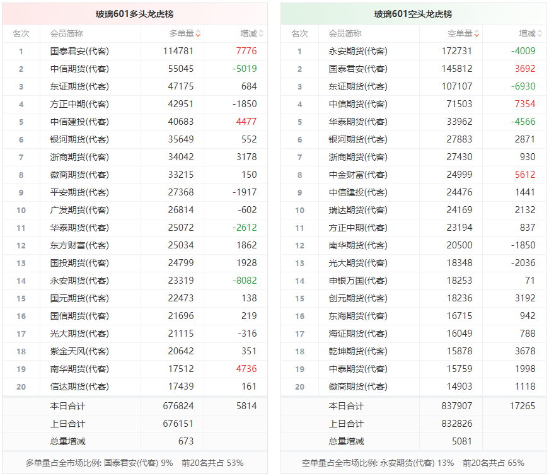Select 华泰期货(代客) in short table rank 5
The width and height of the screenshot is (549, 476).
358,122
